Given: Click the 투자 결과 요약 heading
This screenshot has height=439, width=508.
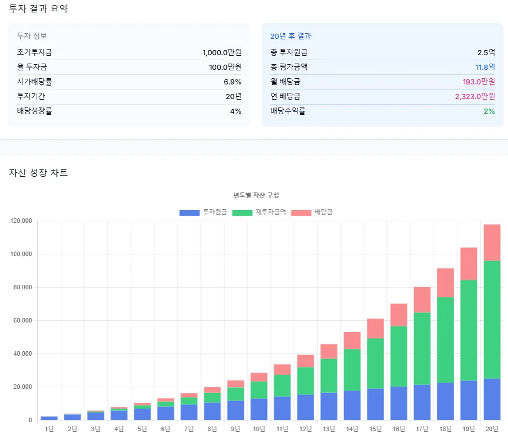Looking at the screenshot, I should click(38, 8).
